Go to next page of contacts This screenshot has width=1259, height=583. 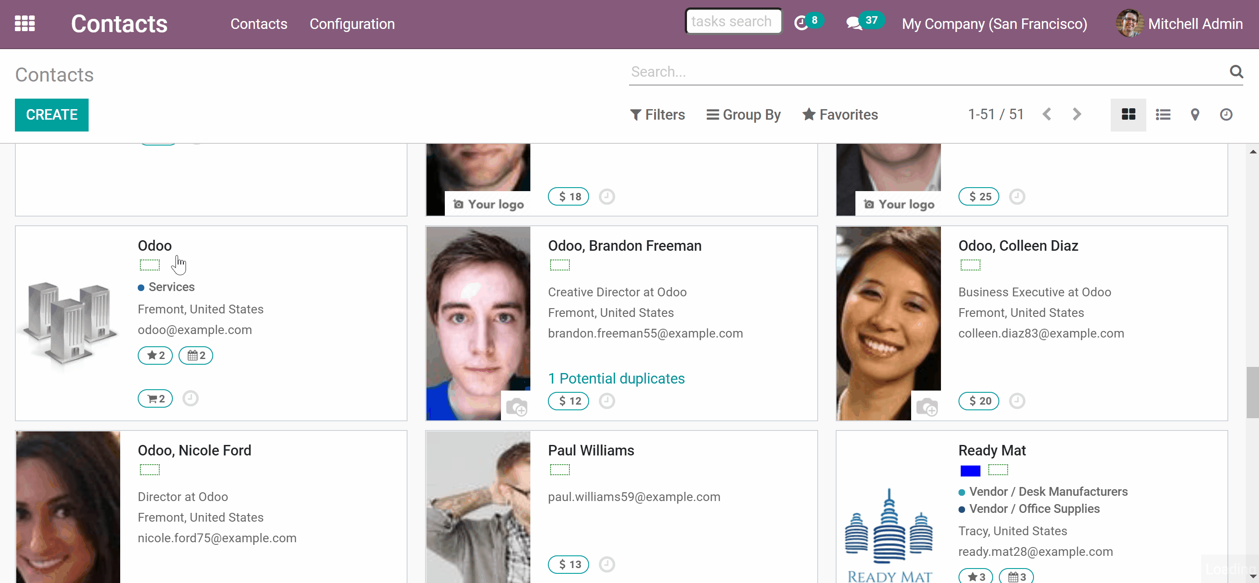[x=1077, y=114]
